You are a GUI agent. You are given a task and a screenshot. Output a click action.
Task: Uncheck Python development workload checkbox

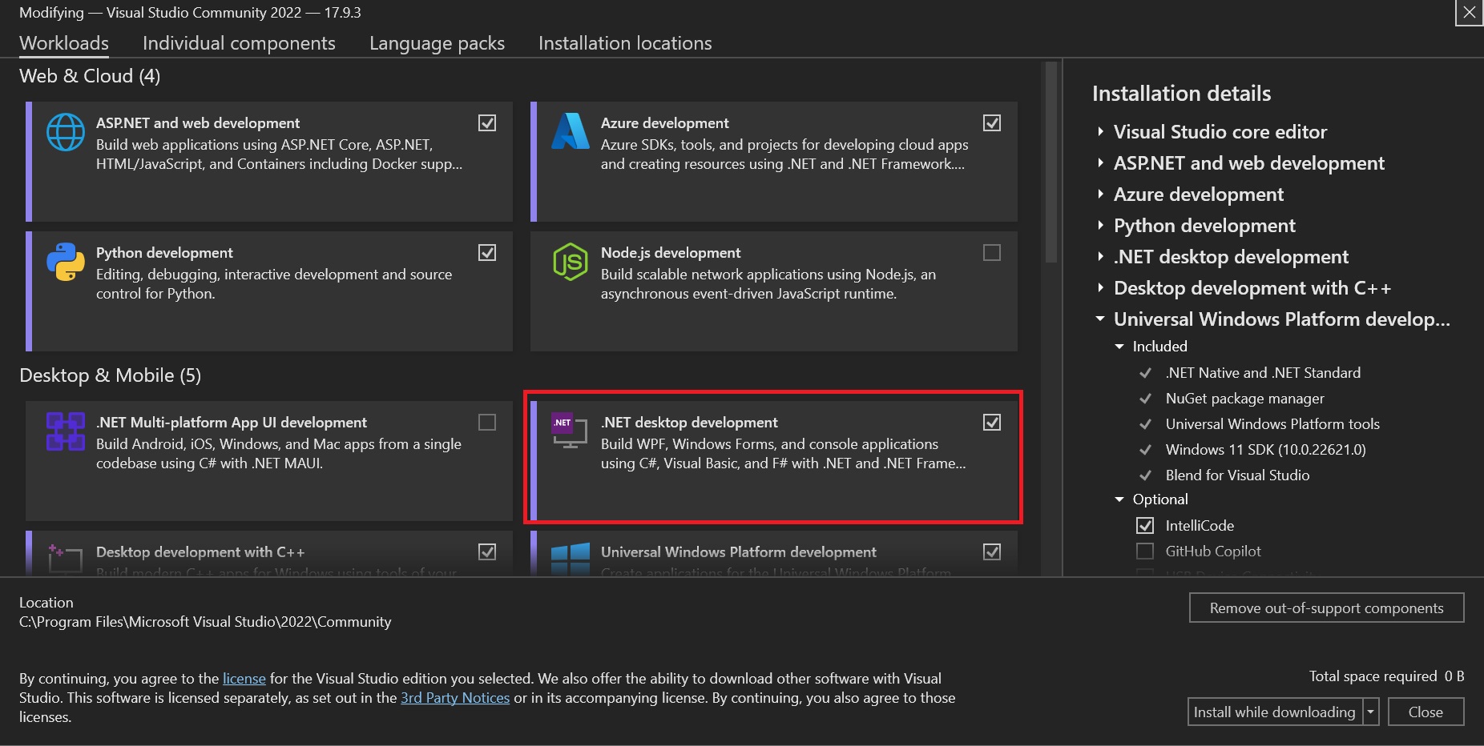pyautogui.click(x=487, y=252)
